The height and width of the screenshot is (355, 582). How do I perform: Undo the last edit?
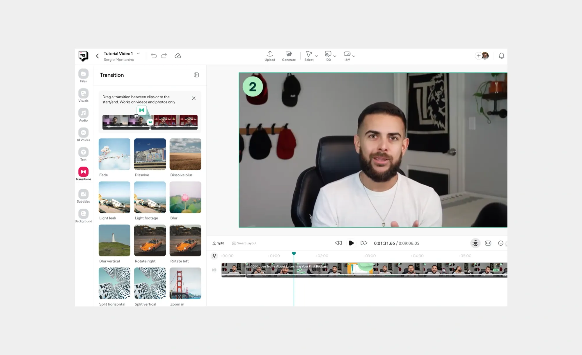pos(154,56)
